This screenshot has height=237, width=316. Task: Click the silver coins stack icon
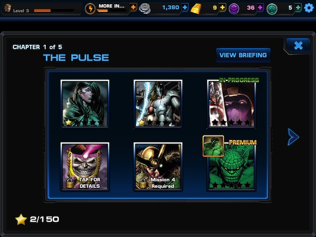click(145, 9)
